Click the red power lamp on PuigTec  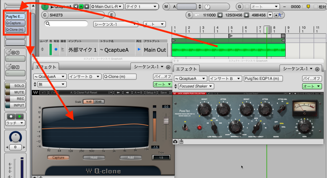[x=199, y=127]
